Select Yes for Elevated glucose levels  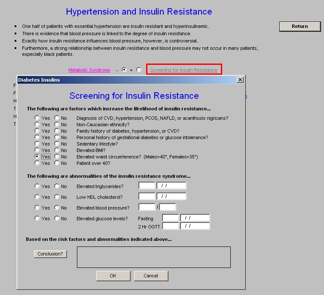[37, 218]
